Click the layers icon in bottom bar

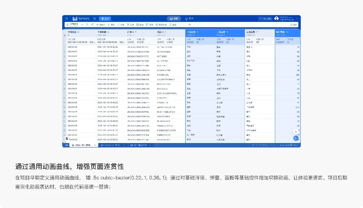pyautogui.click(x=66, y=145)
